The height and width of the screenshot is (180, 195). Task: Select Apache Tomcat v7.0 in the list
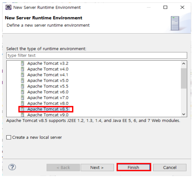48,98
